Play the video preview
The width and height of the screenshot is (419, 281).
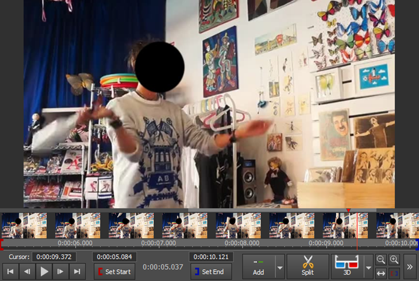(43, 272)
